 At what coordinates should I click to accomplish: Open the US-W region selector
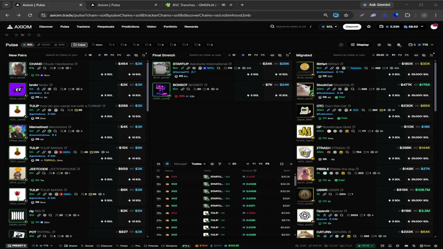pos(366,246)
